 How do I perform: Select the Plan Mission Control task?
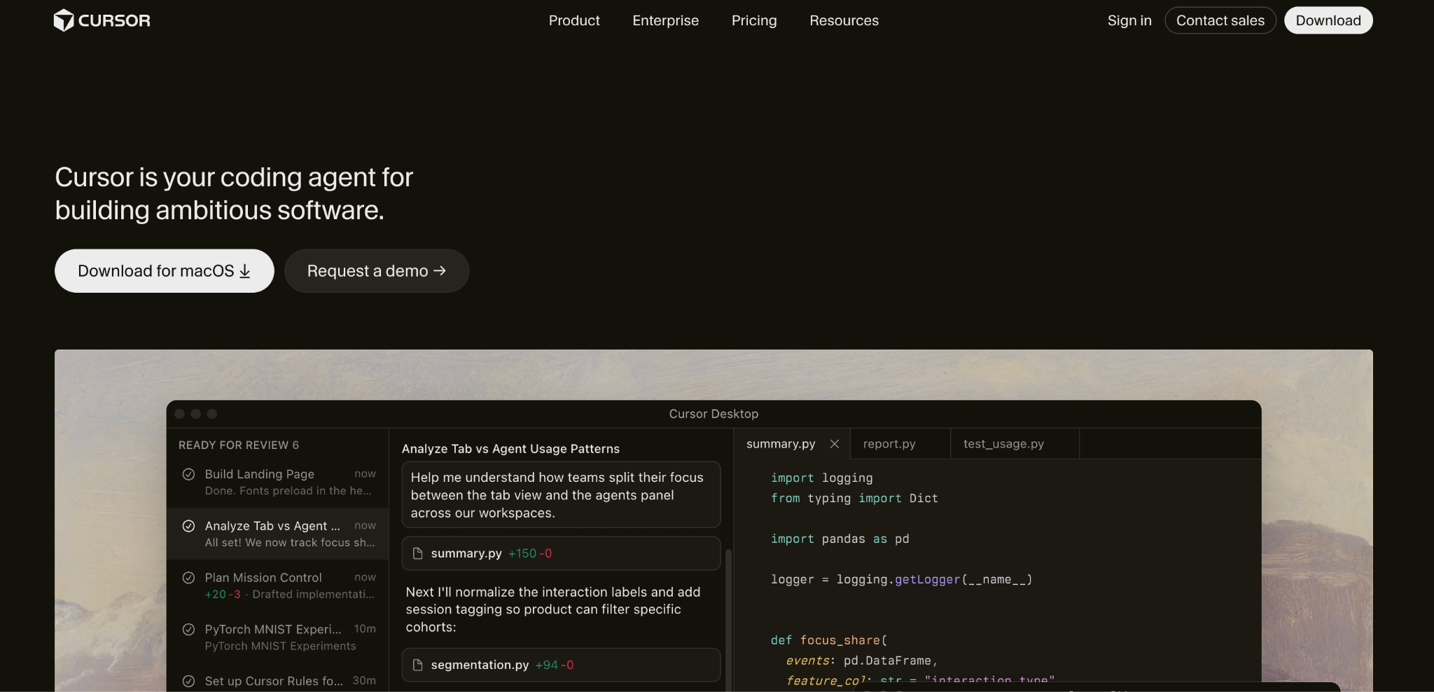point(278,586)
